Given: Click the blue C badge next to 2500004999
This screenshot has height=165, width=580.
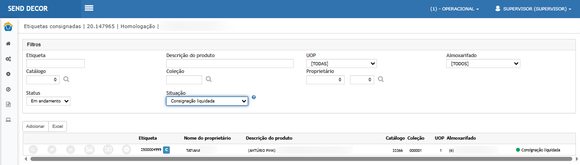Looking at the screenshot, I should (166, 150).
